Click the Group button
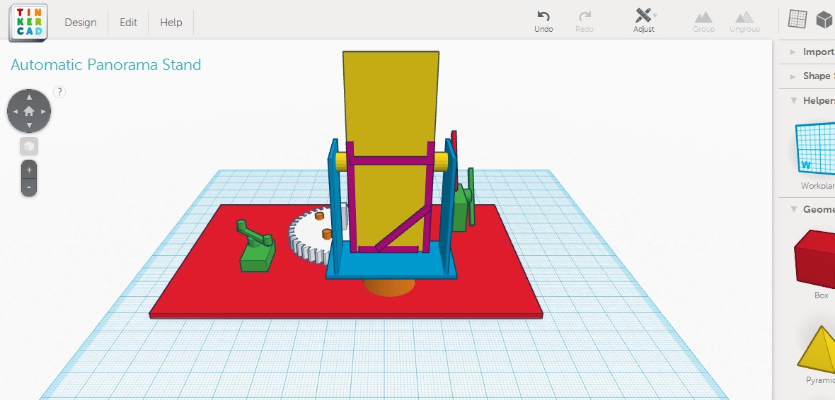This screenshot has width=835, height=400. tap(703, 21)
